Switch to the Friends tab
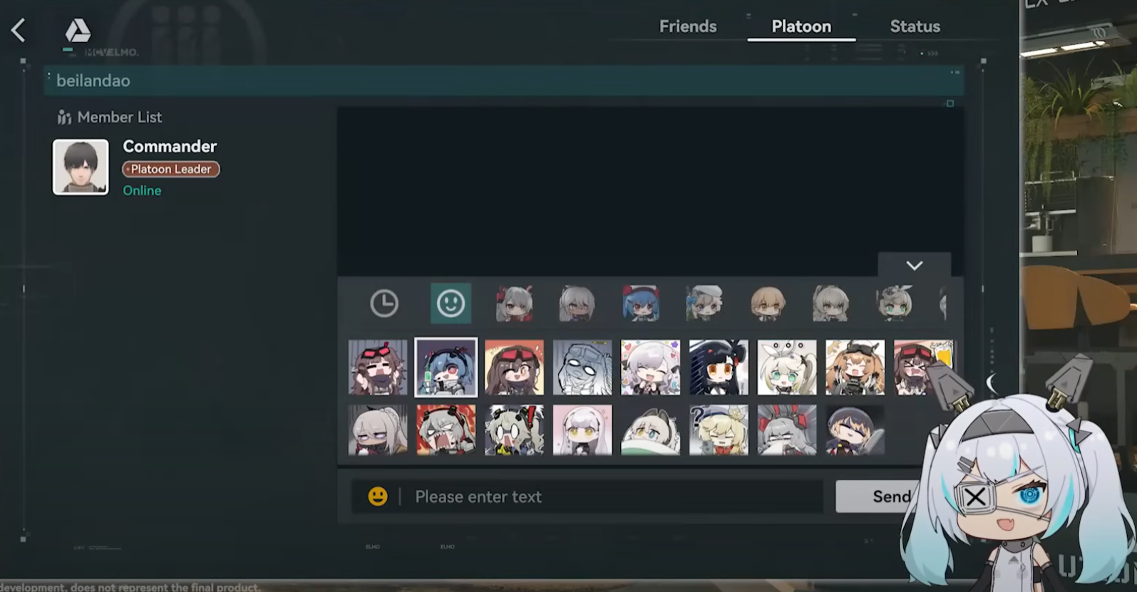The image size is (1137, 592). pos(688,26)
